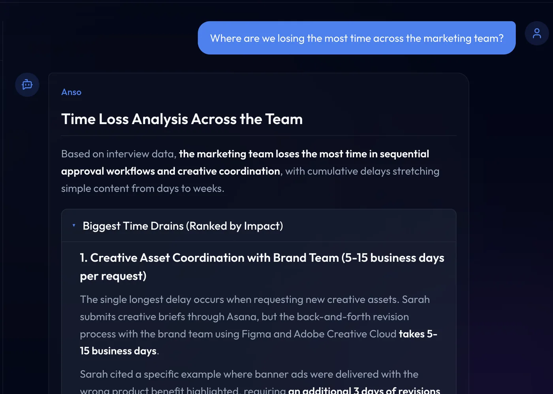Click the 'per request)' heading continuation line
Viewport: 553px width, 394px height.
(113, 276)
